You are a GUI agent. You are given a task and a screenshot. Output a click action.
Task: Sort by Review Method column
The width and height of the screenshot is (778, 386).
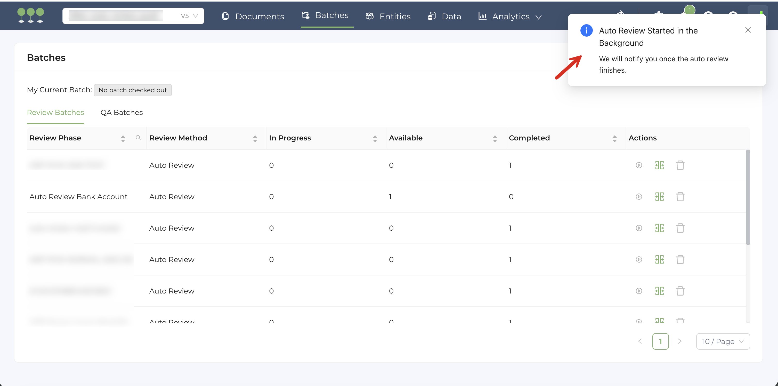(255, 138)
